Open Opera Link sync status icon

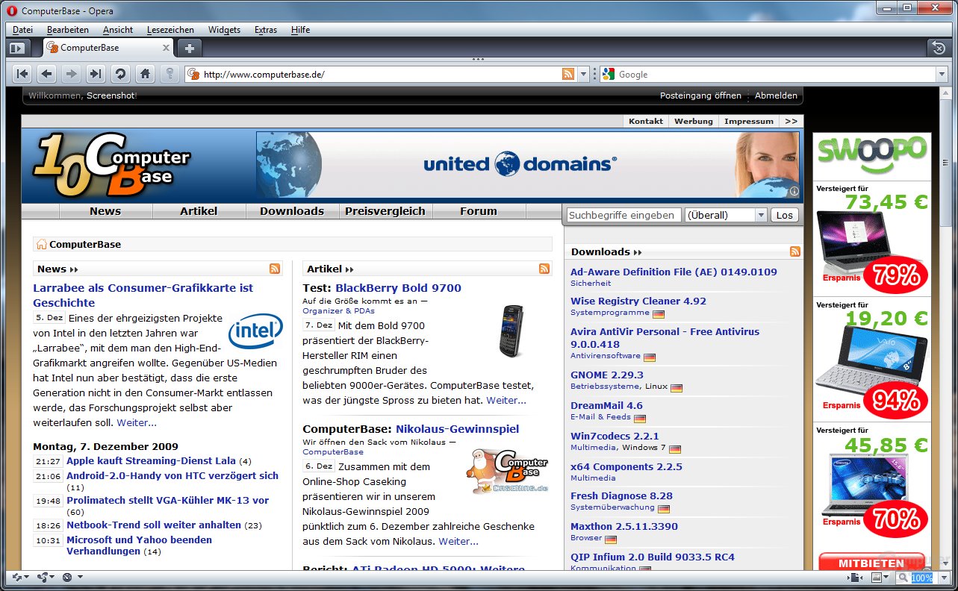(x=16, y=578)
